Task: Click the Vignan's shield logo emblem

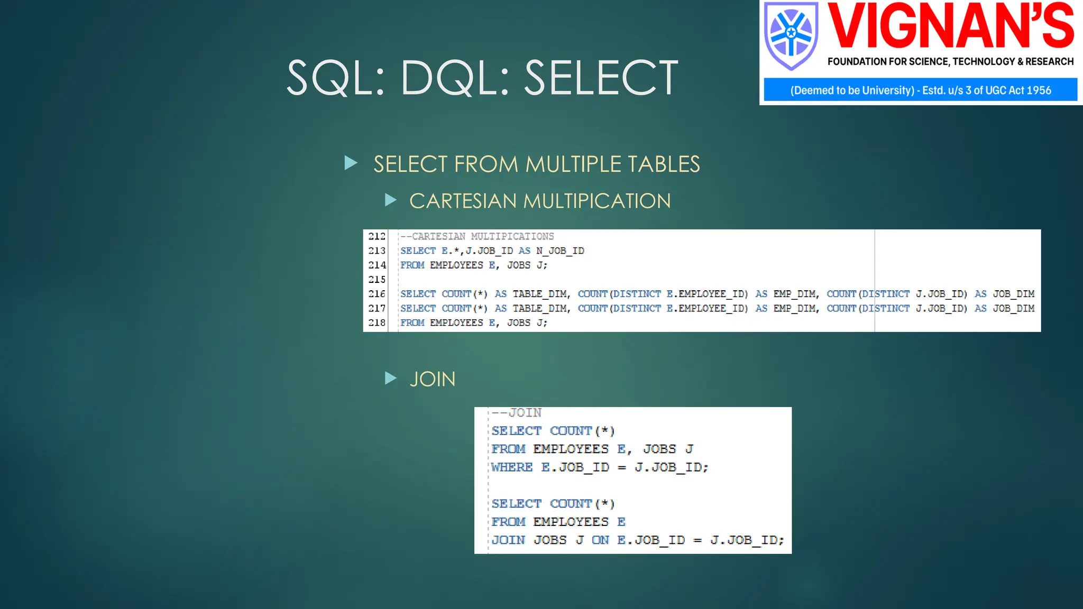Action: 791,36
